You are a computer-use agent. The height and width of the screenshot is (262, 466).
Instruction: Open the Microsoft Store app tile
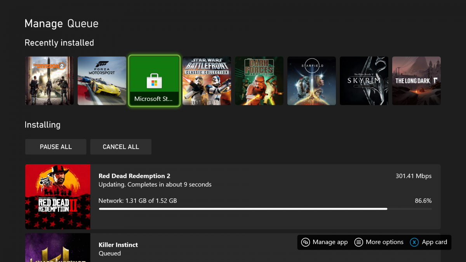point(154,80)
